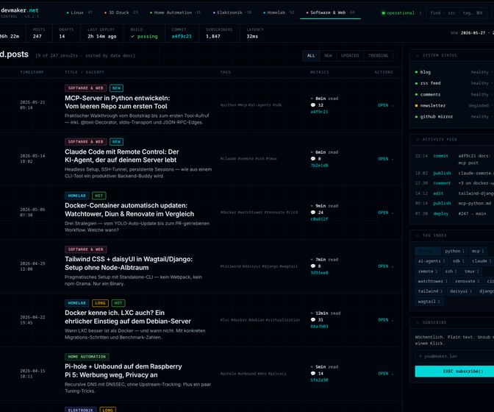Screen dimensions: 494x412
Task: Open the 3D Druck category tab
Action: pos(121,13)
